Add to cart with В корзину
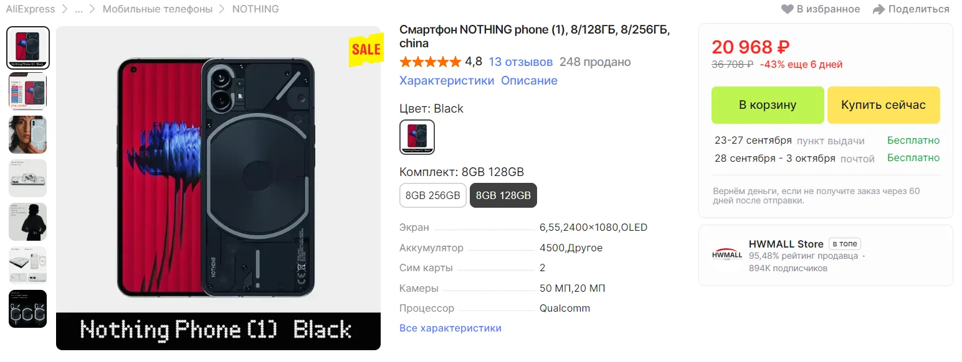The height and width of the screenshot is (362, 962). click(x=768, y=105)
